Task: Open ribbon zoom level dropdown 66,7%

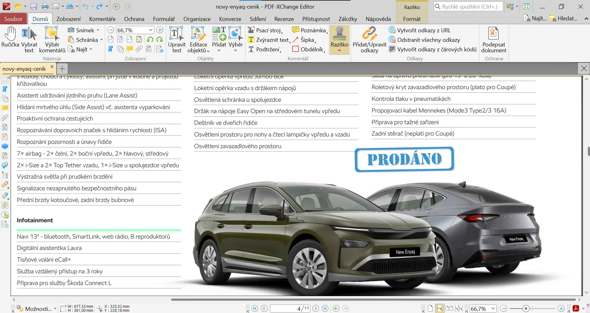Action: click(151, 30)
